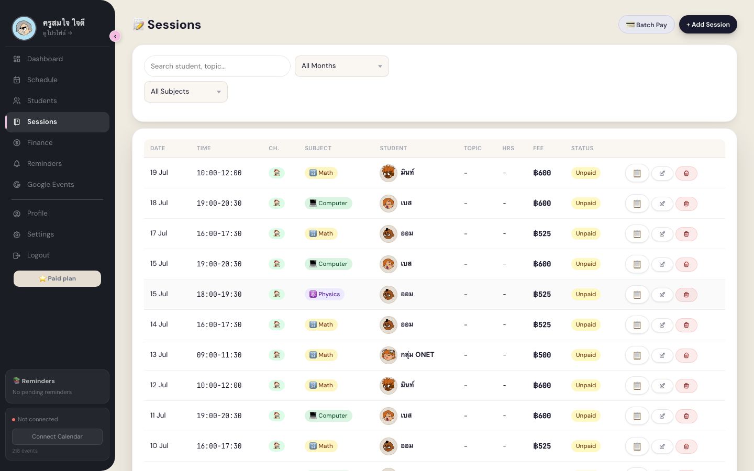Open the Schedule page
The image size is (754, 471).
coord(57,80)
